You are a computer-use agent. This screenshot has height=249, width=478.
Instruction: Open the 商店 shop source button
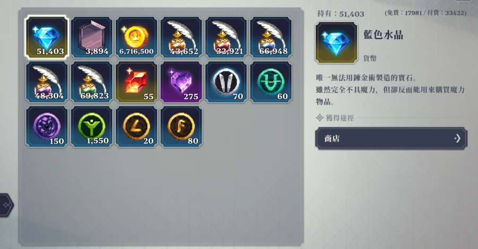(391, 139)
